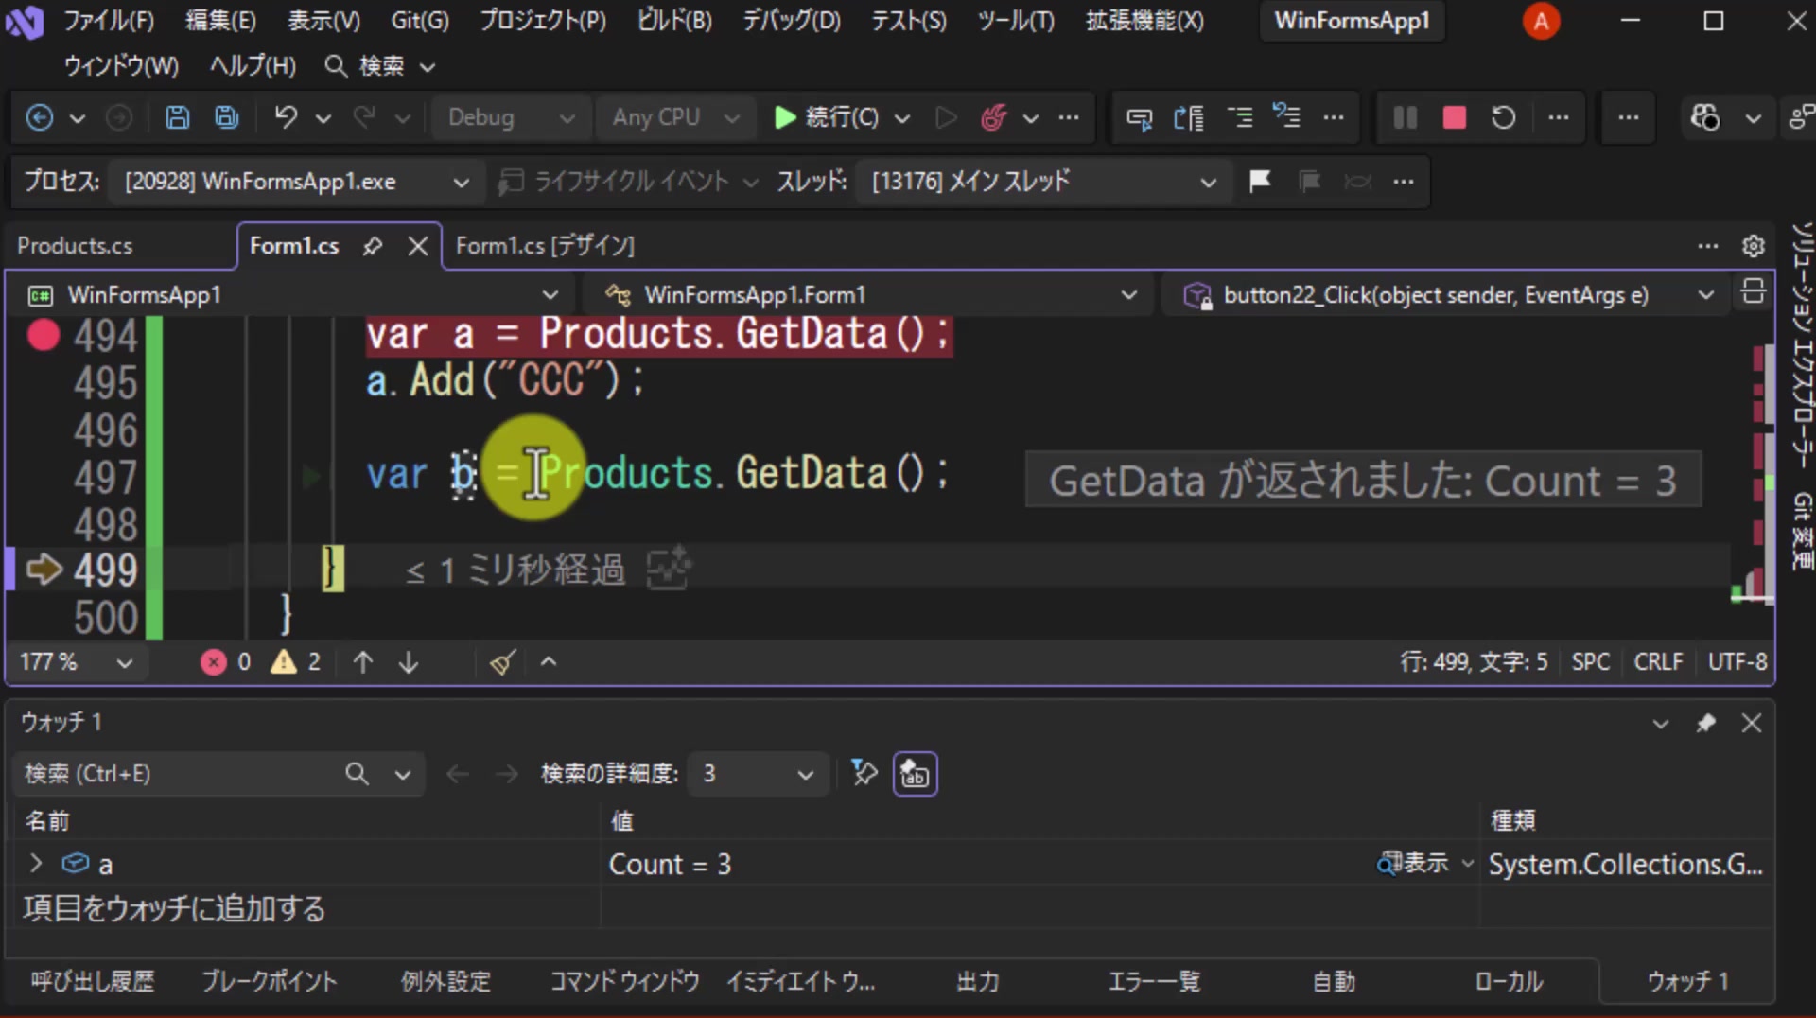Click the UTF-8 encoding indicator
This screenshot has width=1816, height=1018.
coord(1737,662)
